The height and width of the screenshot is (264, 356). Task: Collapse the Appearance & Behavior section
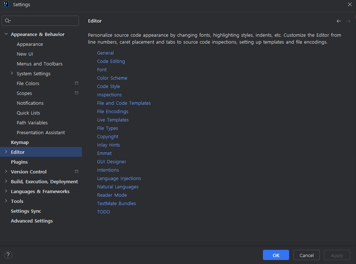click(6, 34)
